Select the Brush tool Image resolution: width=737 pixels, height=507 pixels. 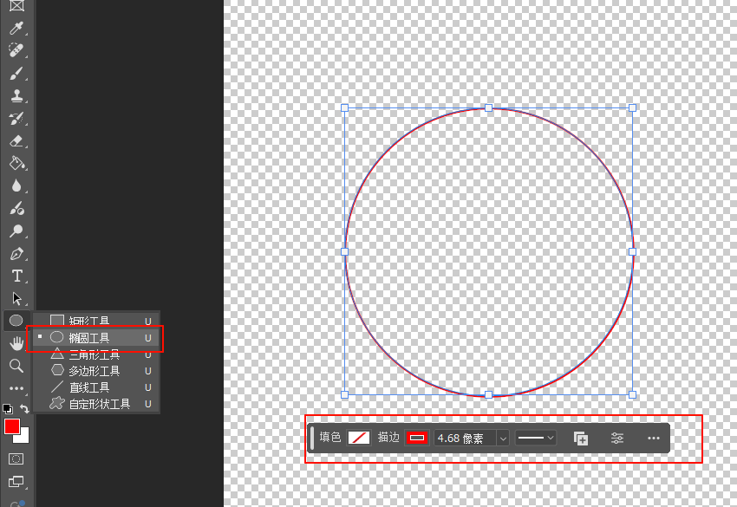16,74
